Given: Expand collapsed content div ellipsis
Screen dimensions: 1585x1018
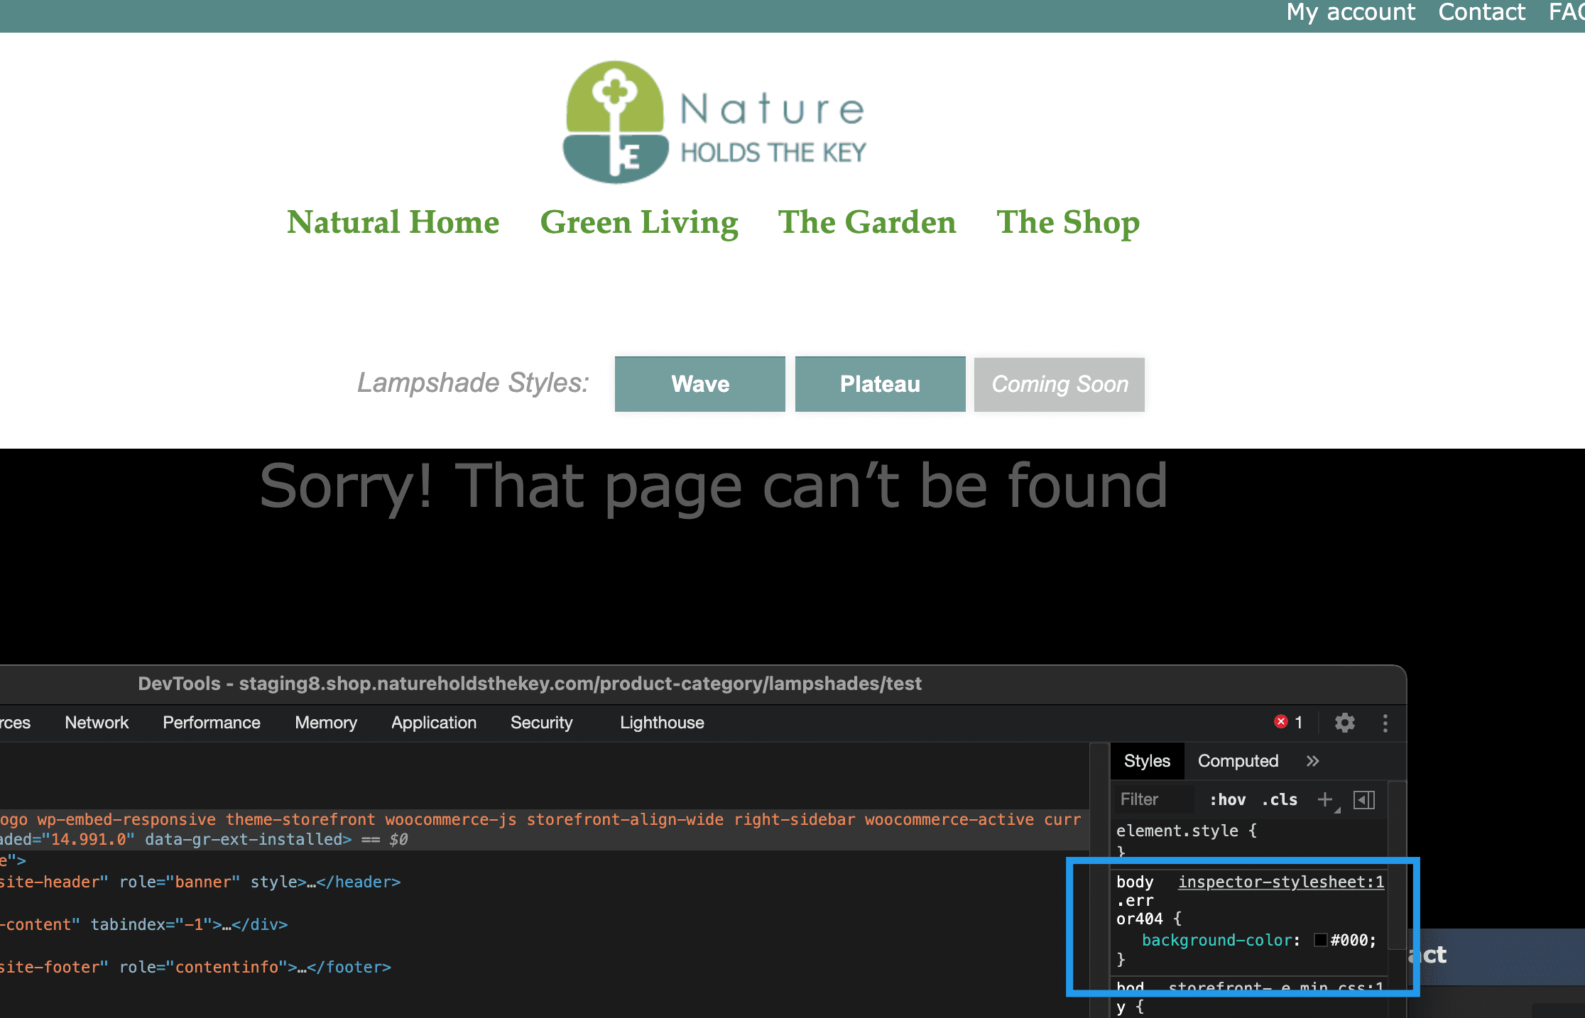Looking at the screenshot, I should click(227, 925).
